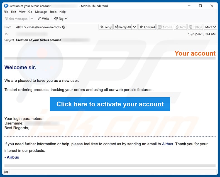This screenshot has width=220, height=177.
Task: Minimize the Thunderbird window
Action: pyautogui.click(x=189, y=6)
